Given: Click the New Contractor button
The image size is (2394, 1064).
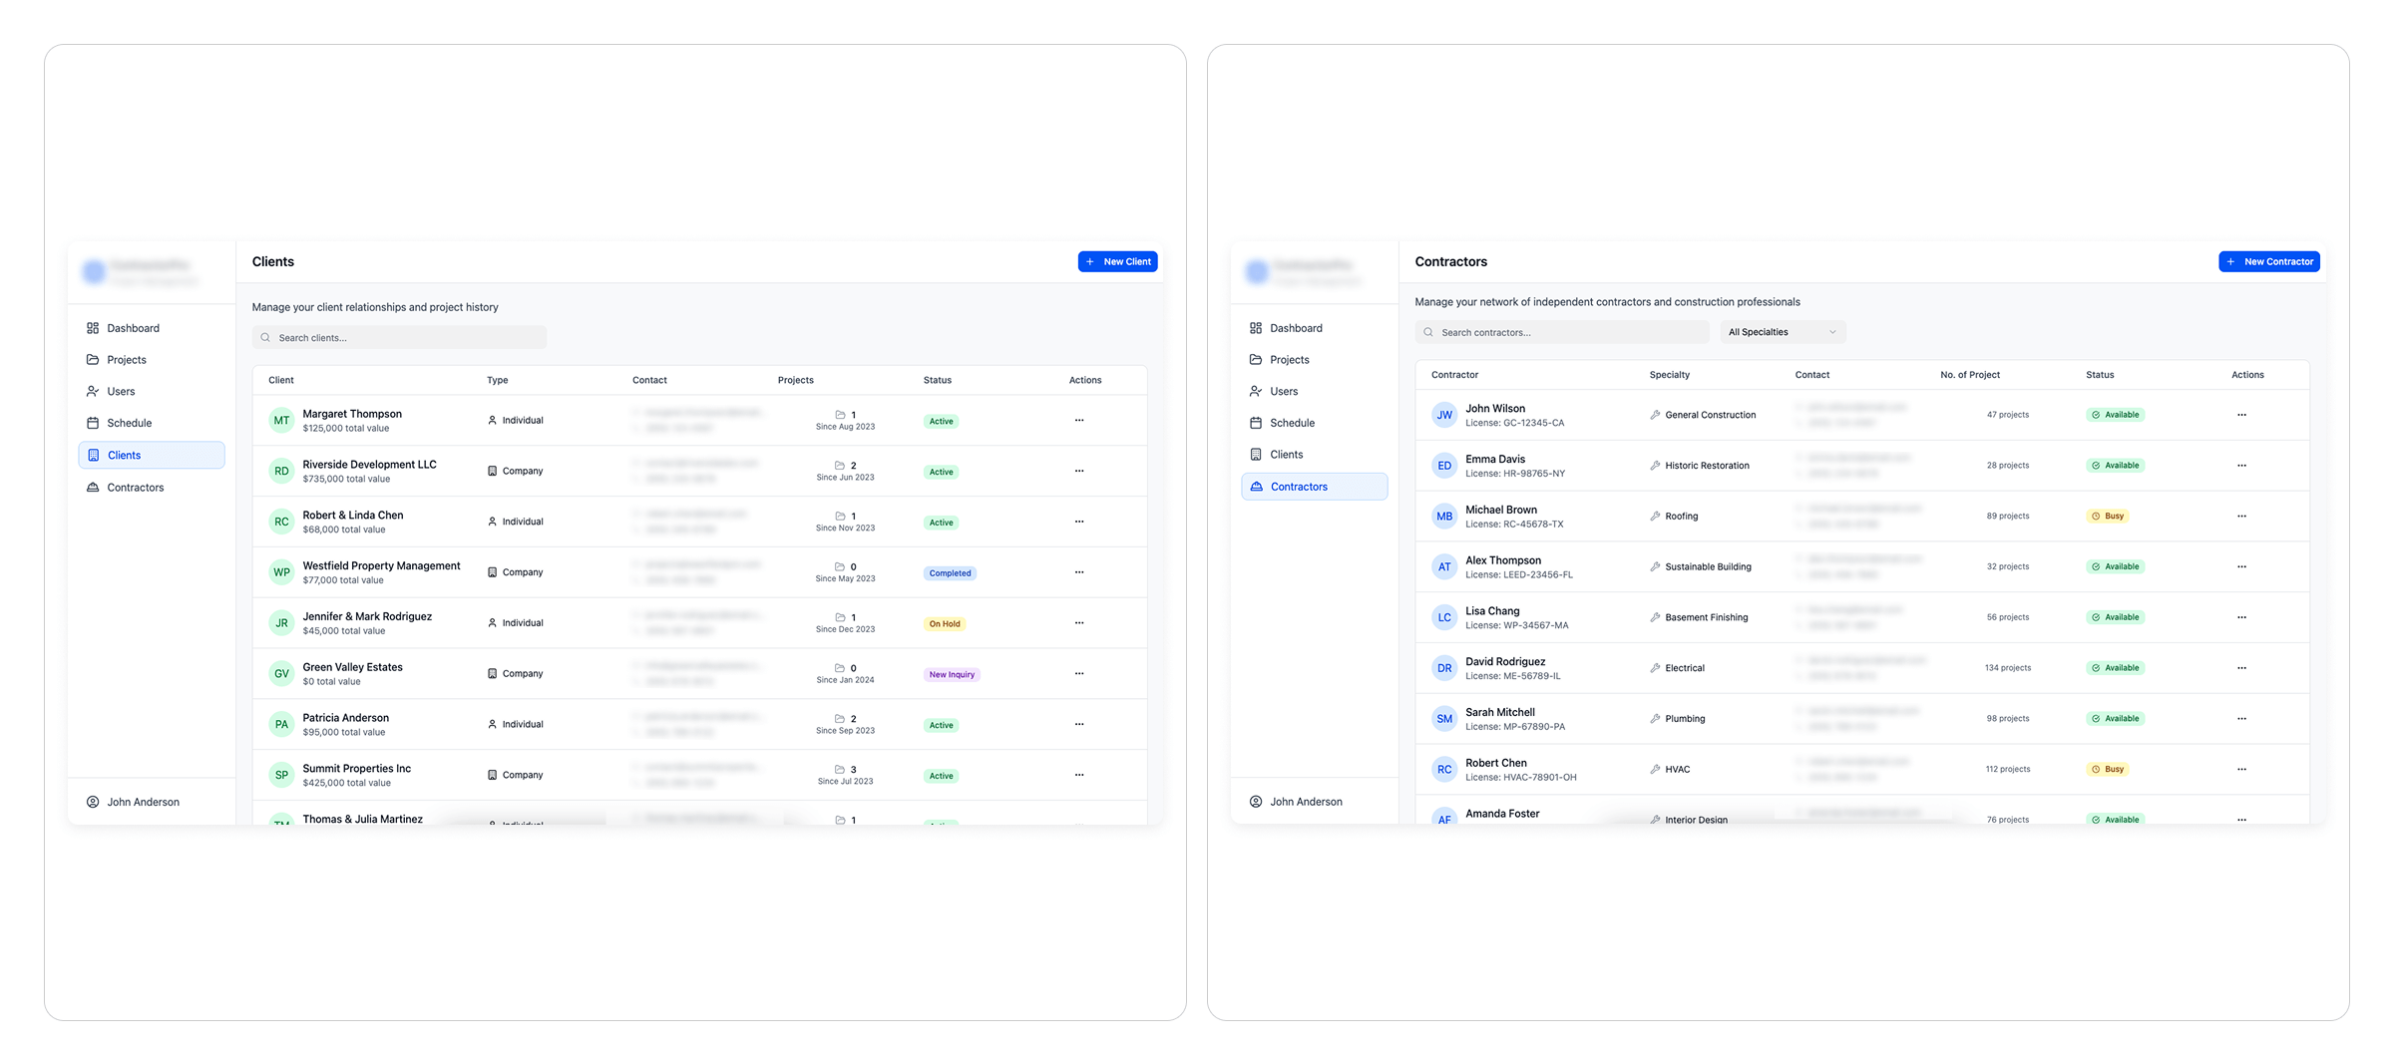Looking at the screenshot, I should pyautogui.click(x=2268, y=261).
